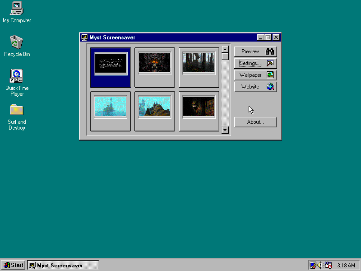Viewport: 361px width, 271px height.
Task: Click the thumbnail list scroll up arrow
Action: coord(225,49)
